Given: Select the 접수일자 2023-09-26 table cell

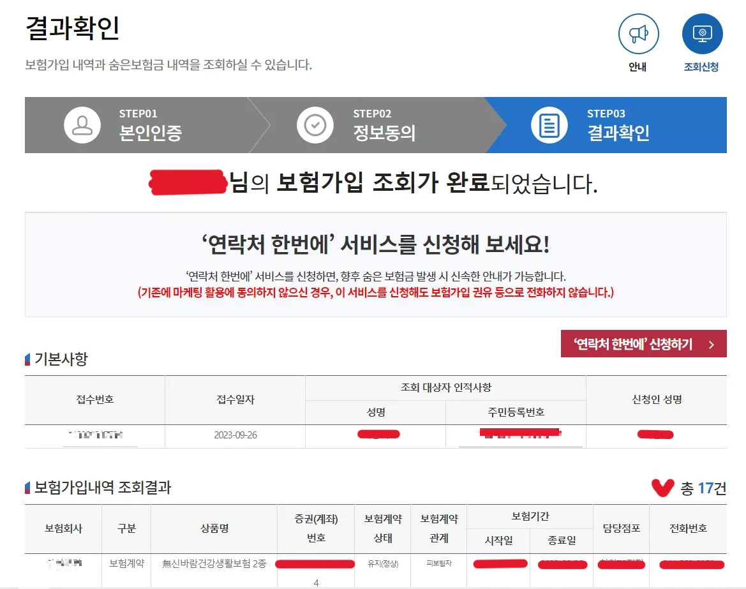Looking at the screenshot, I should tap(234, 435).
